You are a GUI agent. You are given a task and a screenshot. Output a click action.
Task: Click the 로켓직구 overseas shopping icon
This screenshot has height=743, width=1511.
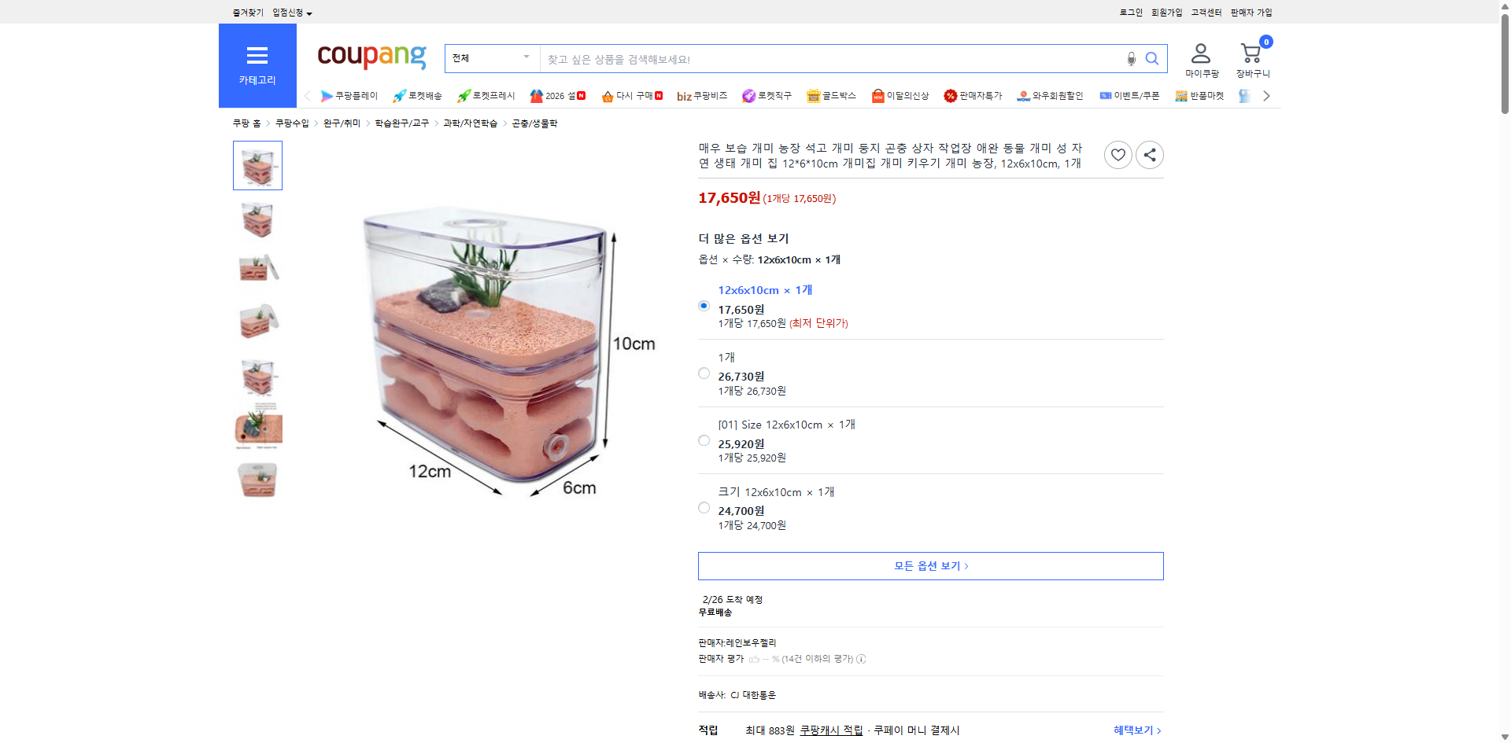tap(748, 95)
